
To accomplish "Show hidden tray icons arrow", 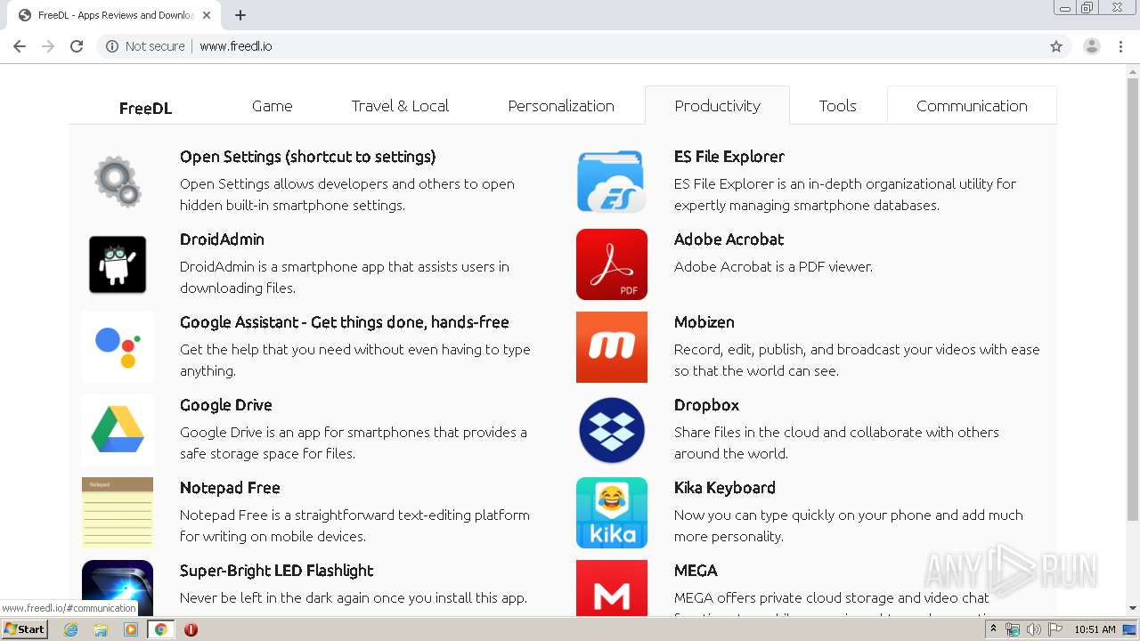I will tap(993, 629).
